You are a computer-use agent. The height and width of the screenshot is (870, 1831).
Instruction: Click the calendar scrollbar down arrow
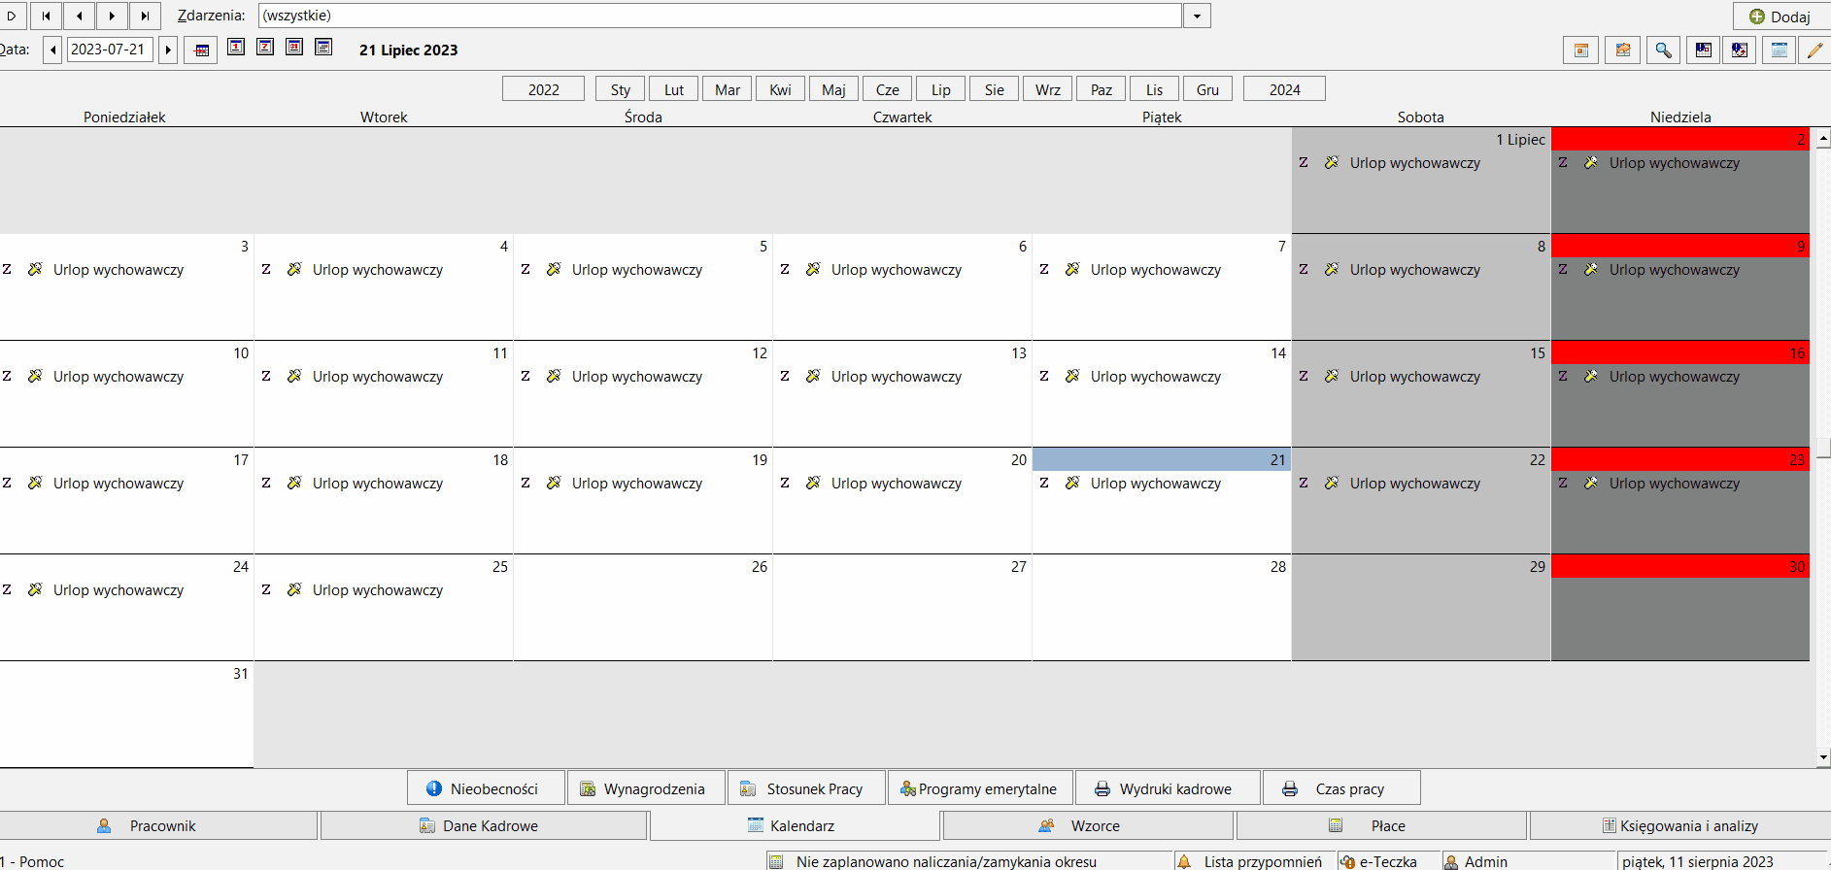[1823, 757]
